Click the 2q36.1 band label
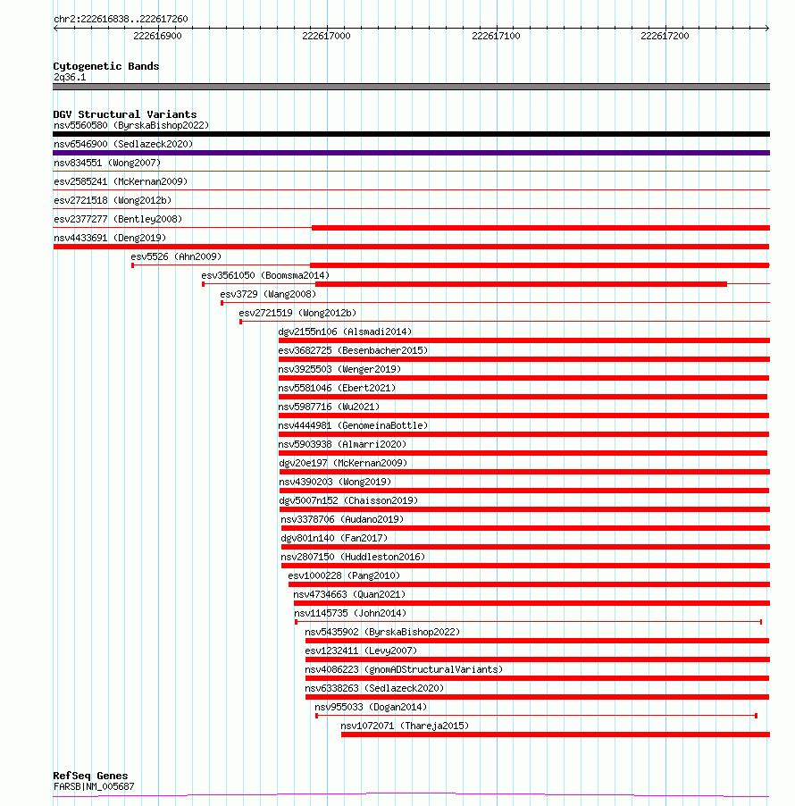The image size is (795, 806). [x=70, y=78]
